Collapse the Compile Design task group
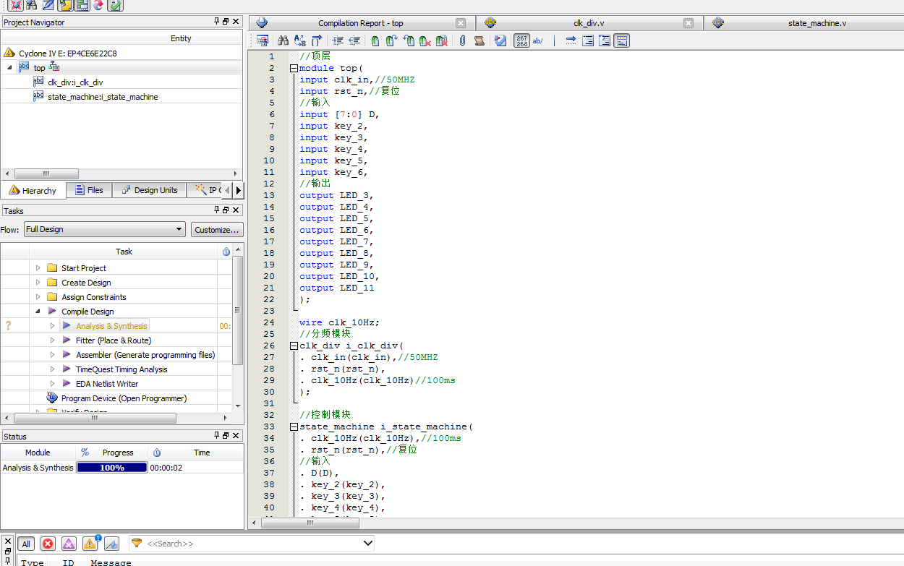Image resolution: width=904 pixels, height=566 pixels. (x=38, y=312)
